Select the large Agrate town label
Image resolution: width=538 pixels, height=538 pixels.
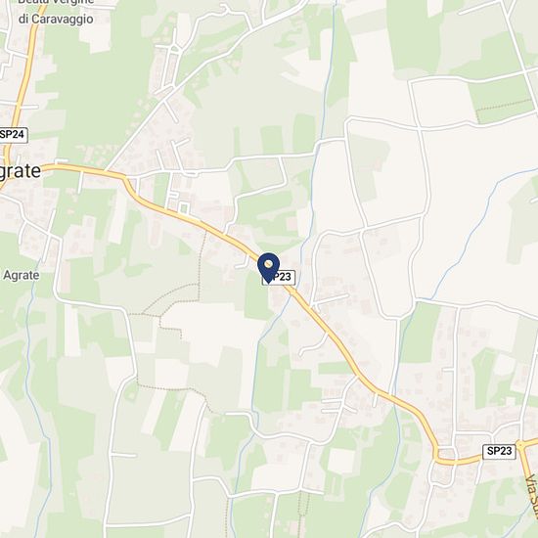click(20, 171)
